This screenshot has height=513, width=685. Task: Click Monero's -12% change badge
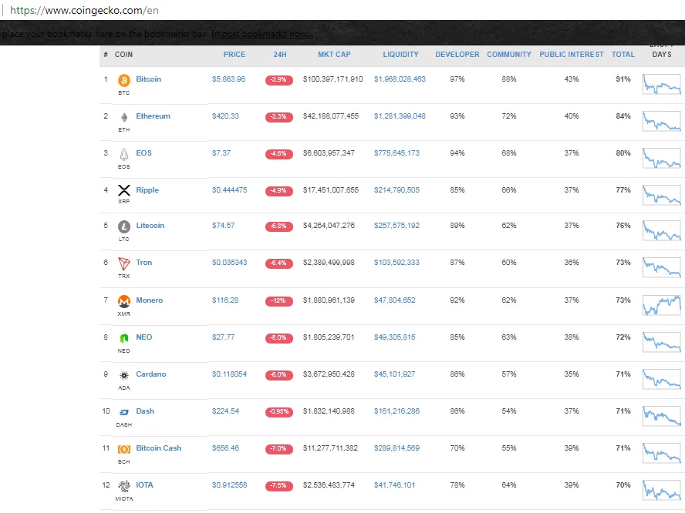(x=278, y=301)
